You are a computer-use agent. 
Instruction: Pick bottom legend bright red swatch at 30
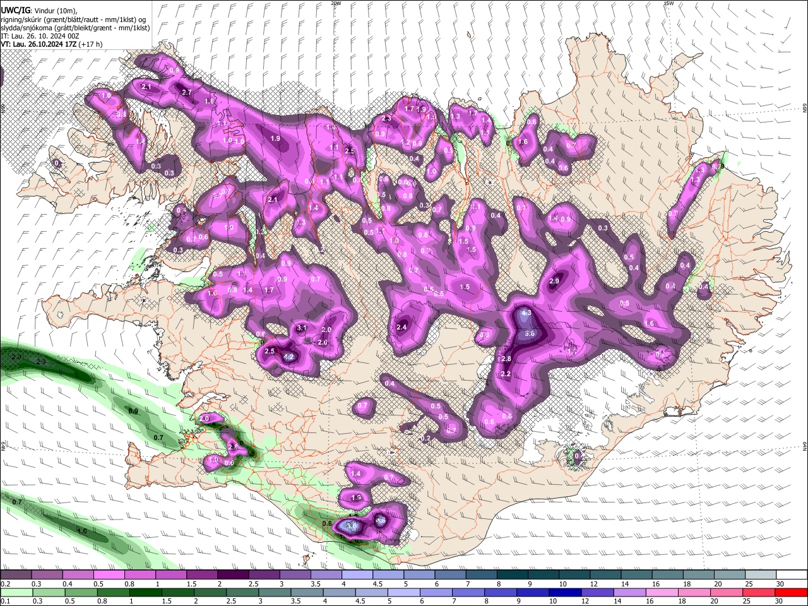pyautogui.click(x=791, y=592)
